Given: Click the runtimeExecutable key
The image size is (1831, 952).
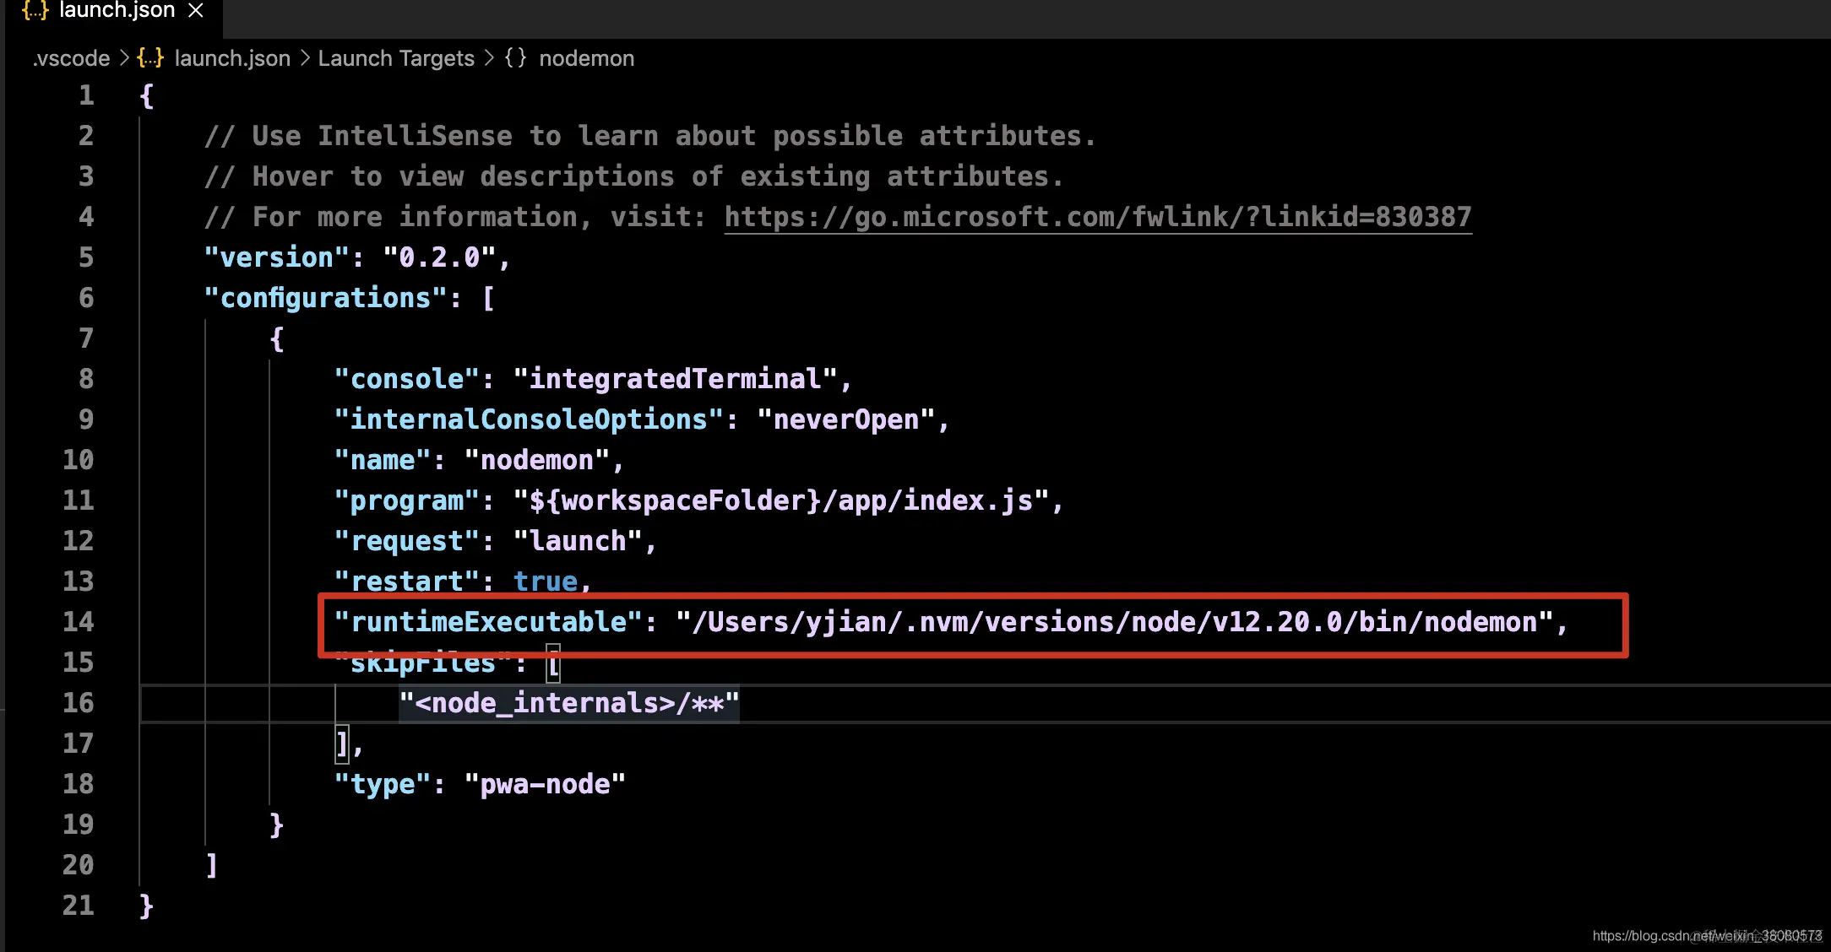Looking at the screenshot, I should [488, 622].
